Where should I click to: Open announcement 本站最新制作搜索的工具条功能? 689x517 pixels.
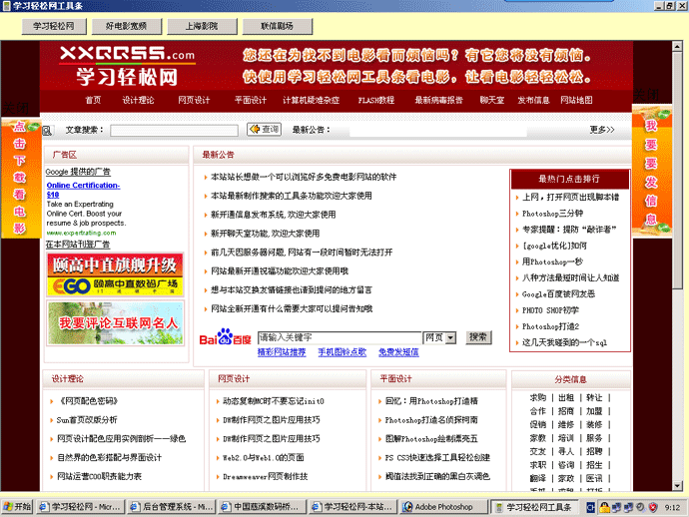pyautogui.click(x=292, y=196)
